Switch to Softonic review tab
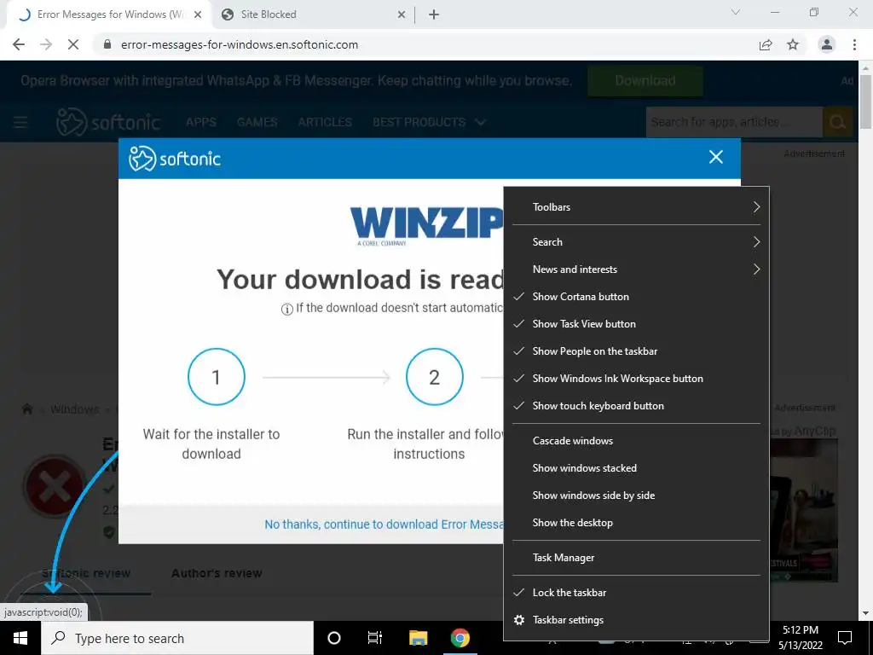Image resolution: width=873 pixels, height=655 pixels. (x=86, y=573)
